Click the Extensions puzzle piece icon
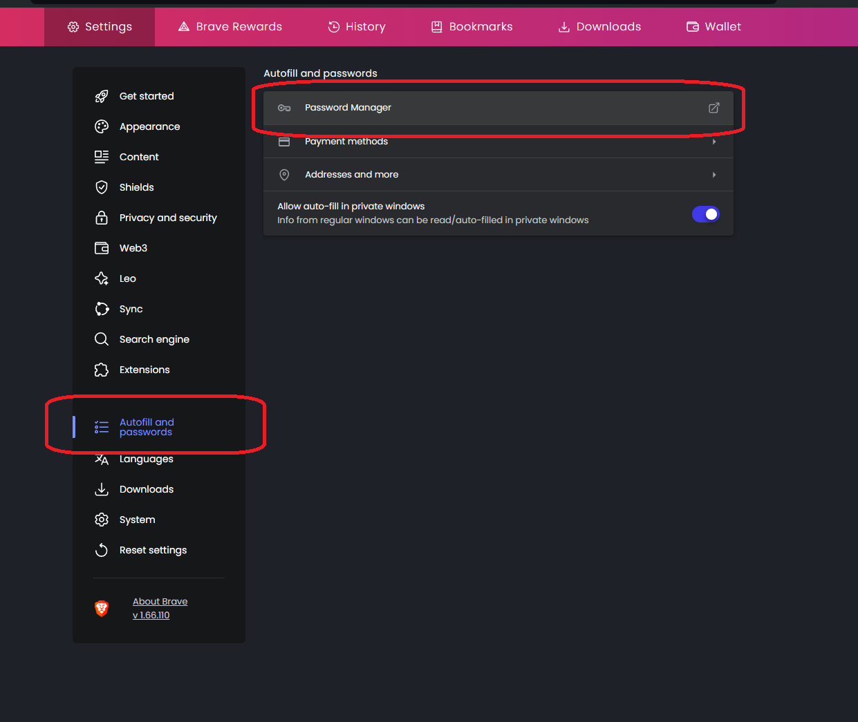 click(102, 370)
